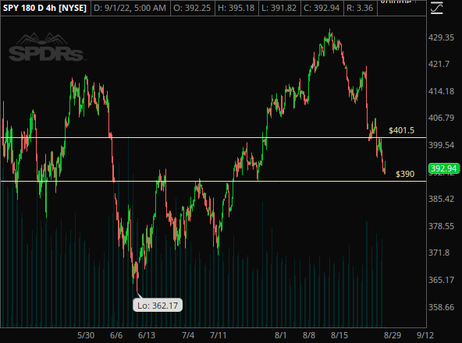Select the $401.5 horizontal price level line label

pos(401,130)
